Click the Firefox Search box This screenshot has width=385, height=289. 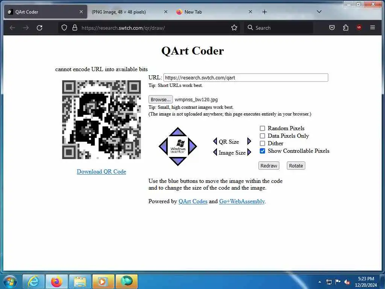[279, 27]
